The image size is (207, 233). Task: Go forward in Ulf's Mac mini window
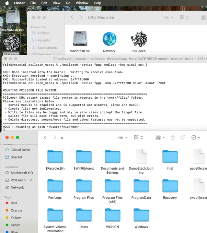[x=81, y=17]
